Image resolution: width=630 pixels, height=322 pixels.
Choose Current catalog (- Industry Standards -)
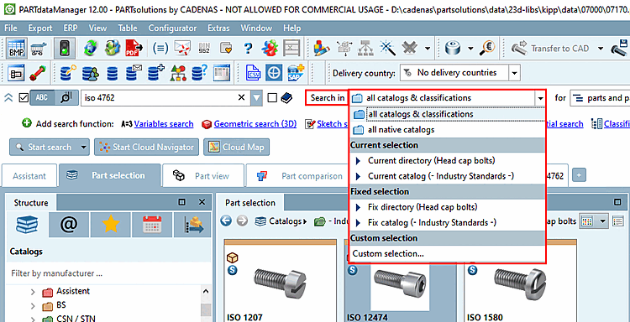click(x=447, y=176)
